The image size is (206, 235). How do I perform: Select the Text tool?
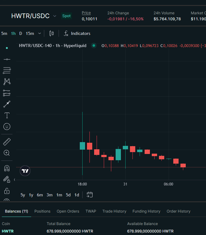pos(7,115)
